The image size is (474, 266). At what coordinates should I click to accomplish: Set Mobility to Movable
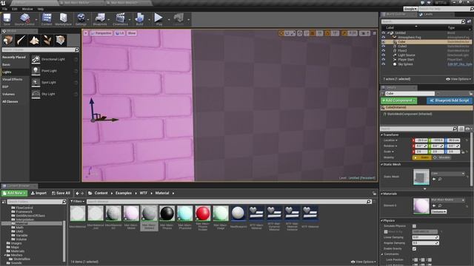(441, 157)
